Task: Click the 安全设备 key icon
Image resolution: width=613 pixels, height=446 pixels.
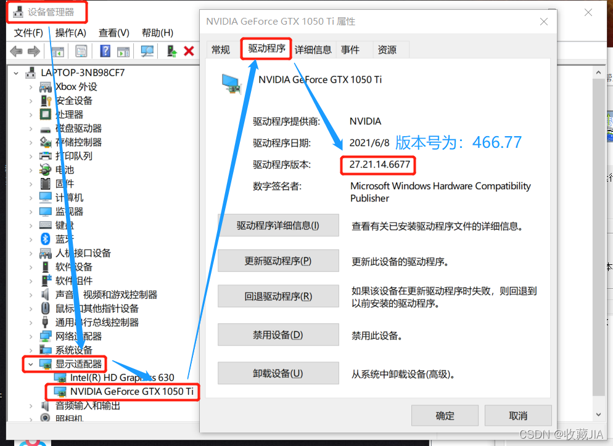Action: (x=46, y=101)
